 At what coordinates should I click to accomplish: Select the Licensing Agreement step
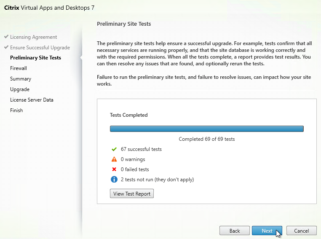point(34,37)
